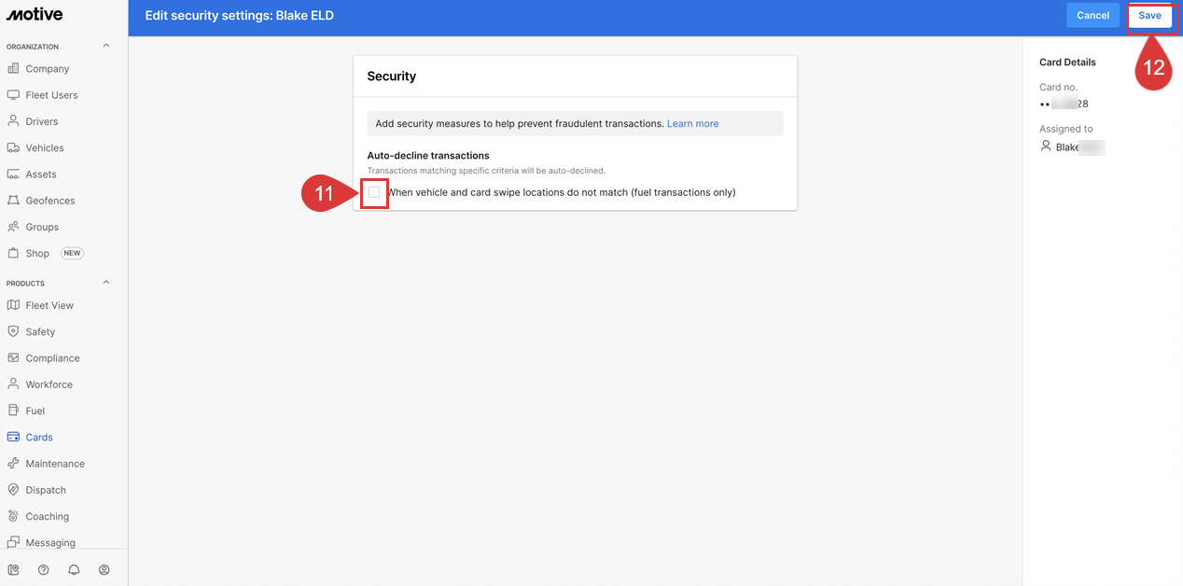Save the security settings
Screen dimensions: 1183x586
tap(1149, 16)
